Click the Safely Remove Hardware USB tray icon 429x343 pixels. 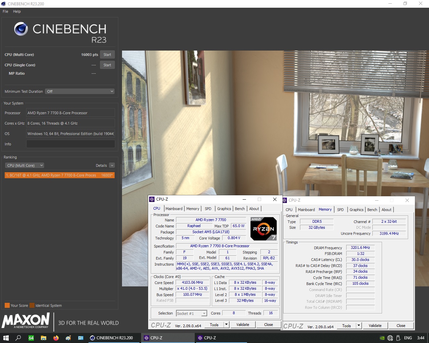click(399, 338)
